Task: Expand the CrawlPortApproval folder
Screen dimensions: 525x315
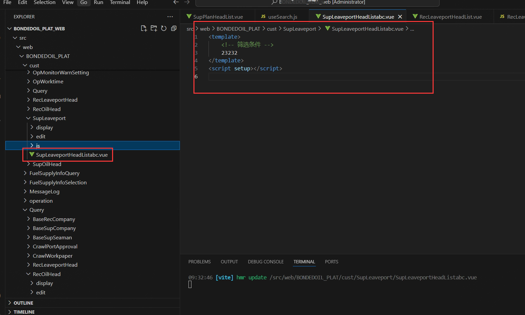Action: pos(93,246)
